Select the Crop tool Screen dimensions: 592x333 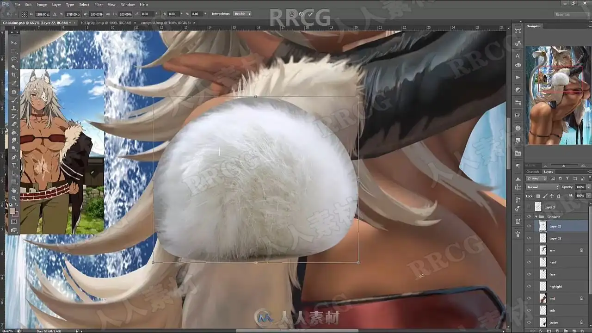14,75
